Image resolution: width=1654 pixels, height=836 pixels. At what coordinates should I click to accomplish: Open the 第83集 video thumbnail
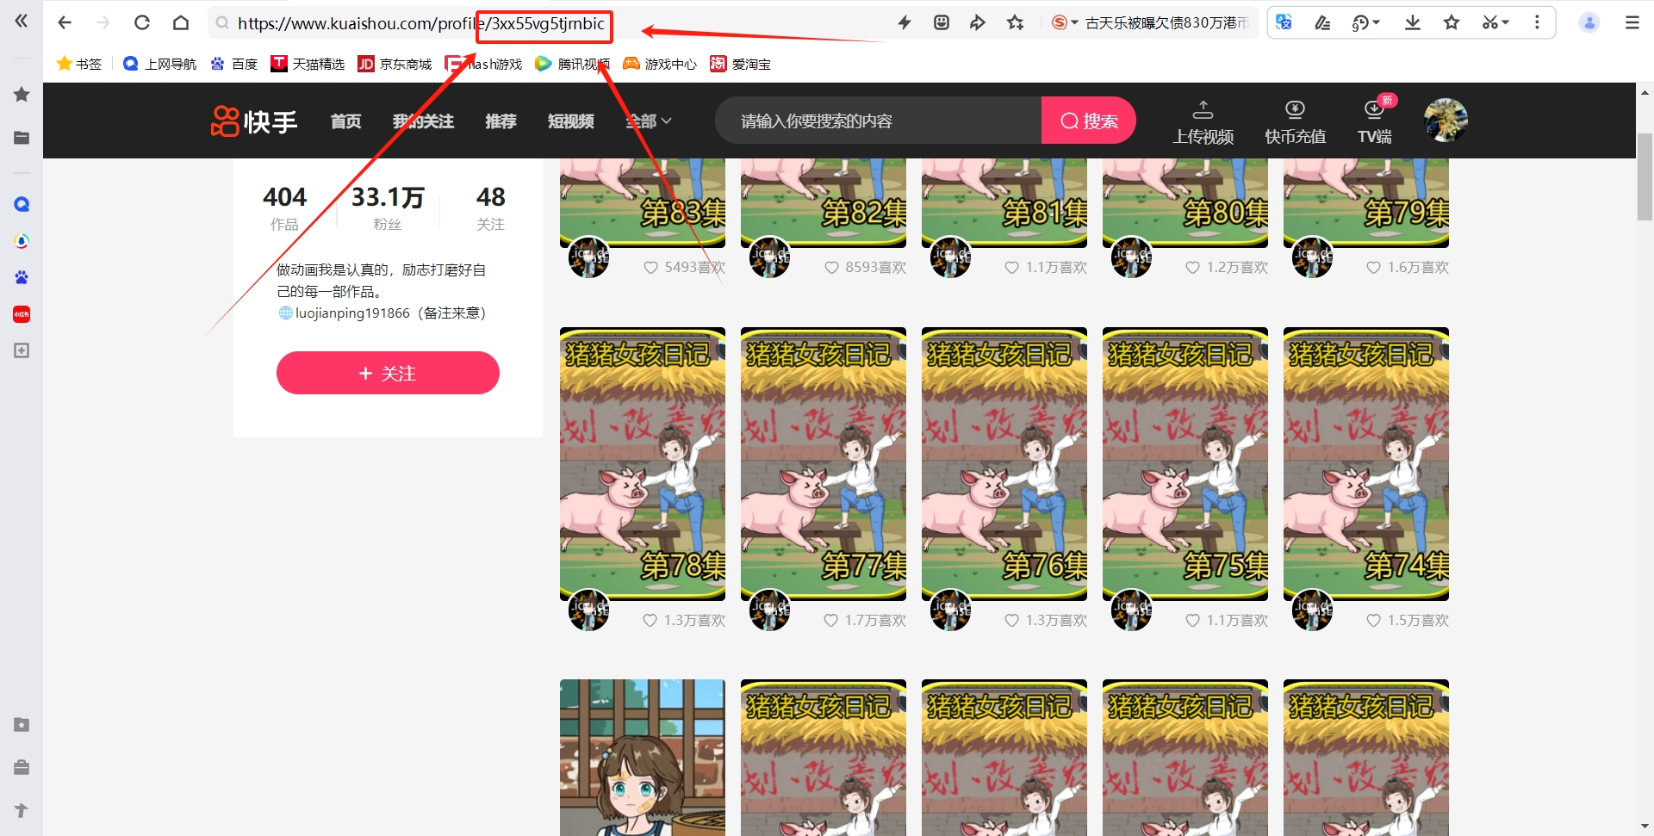(x=643, y=203)
